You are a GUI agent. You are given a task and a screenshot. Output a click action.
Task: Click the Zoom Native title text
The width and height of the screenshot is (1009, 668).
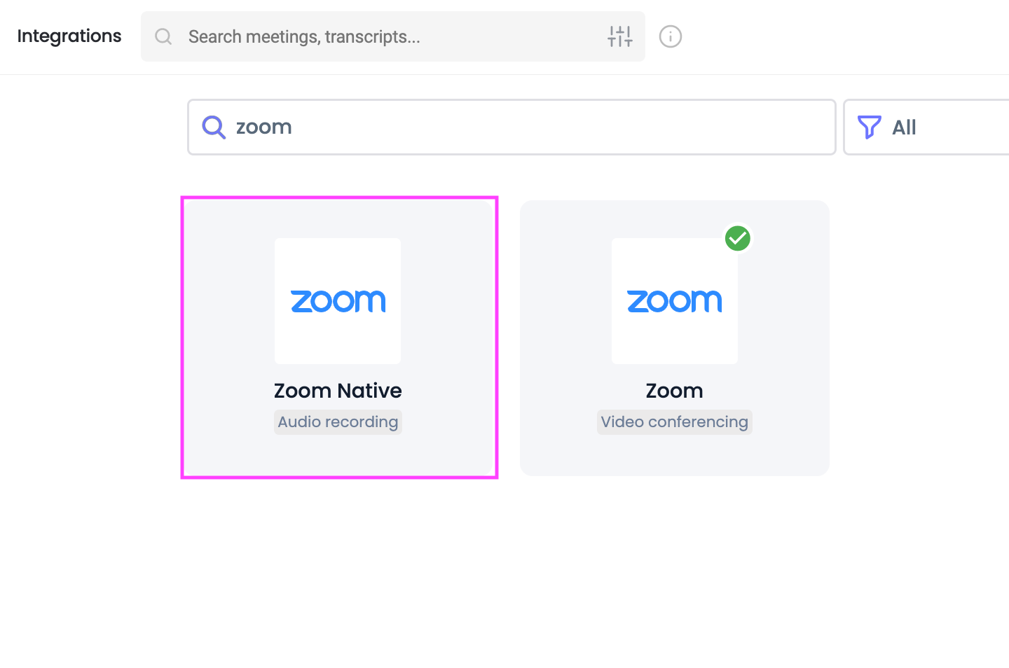(338, 390)
